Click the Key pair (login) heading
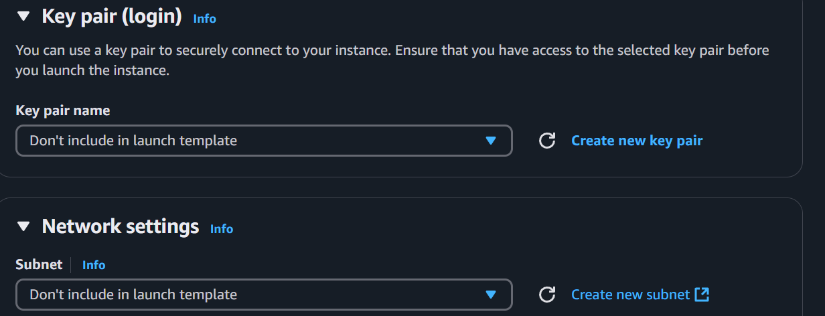Screen dimensions: 825x316 112,17
